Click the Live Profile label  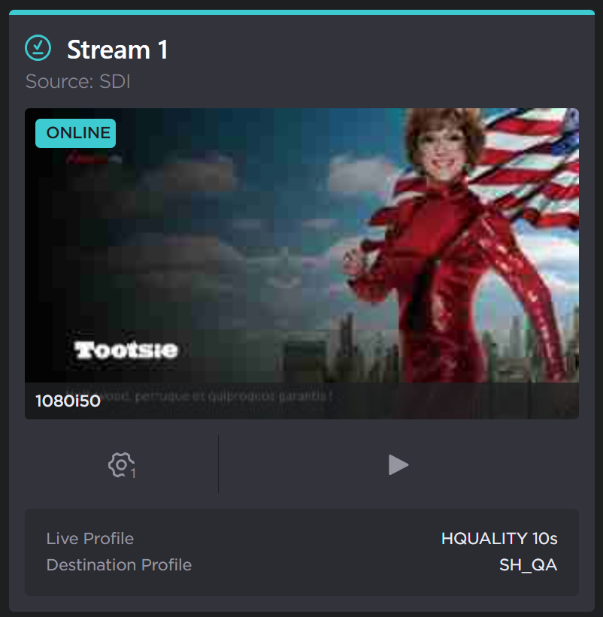[x=90, y=538]
